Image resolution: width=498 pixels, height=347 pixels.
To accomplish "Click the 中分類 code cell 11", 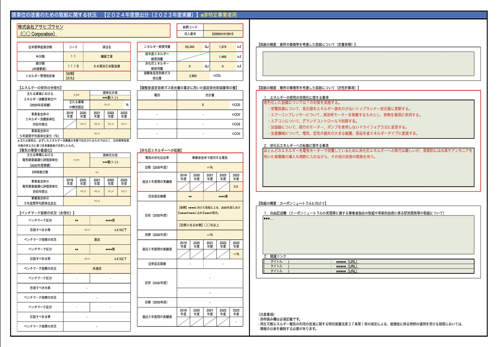I will coord(73,57).
